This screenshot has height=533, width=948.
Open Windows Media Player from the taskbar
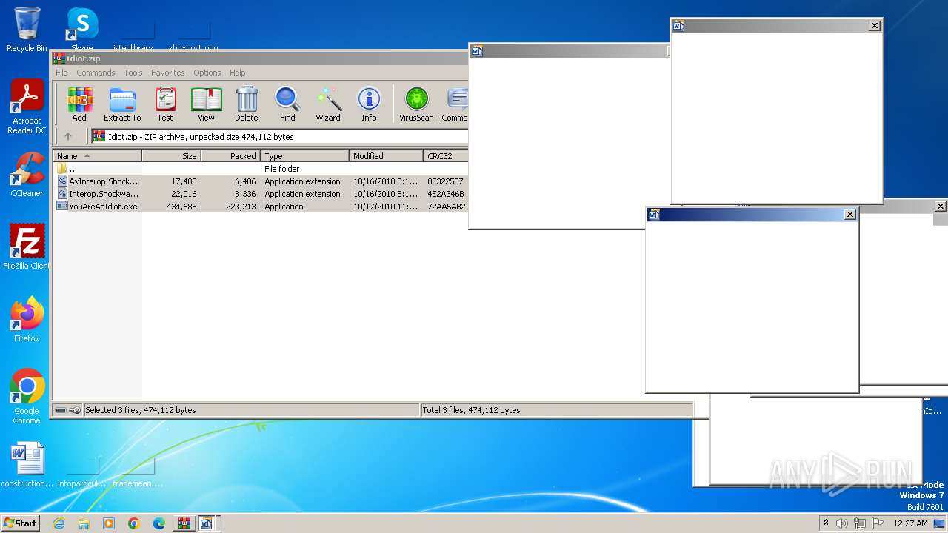pos(109,523)
